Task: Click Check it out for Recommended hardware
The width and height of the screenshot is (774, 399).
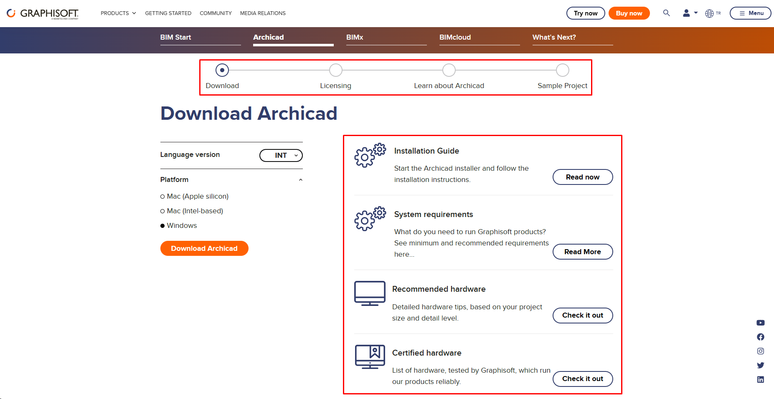Action: click(583, 316)
